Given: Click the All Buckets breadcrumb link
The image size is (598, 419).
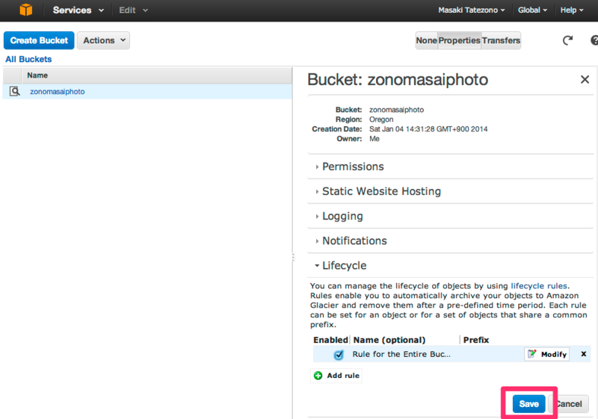Looking at the screenshot, I should [x=28, y=60].
